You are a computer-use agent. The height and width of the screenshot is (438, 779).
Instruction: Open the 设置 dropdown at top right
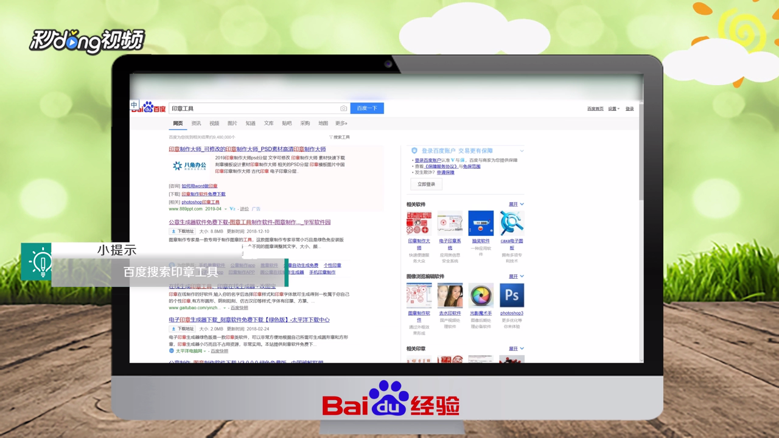(613, 109)
